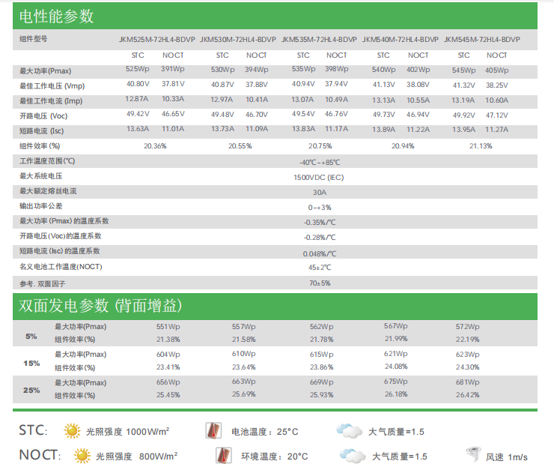Click the 45±2℃ NOCT value
The height and width of the screenshot is (473, 554).
[320, 268]
